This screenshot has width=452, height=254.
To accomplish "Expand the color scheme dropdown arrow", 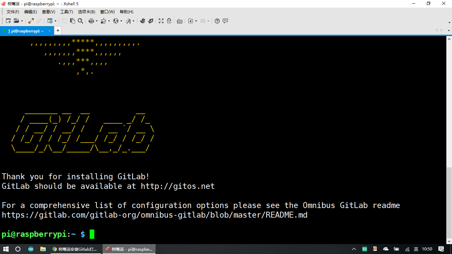I will click(x=109, y=21).
